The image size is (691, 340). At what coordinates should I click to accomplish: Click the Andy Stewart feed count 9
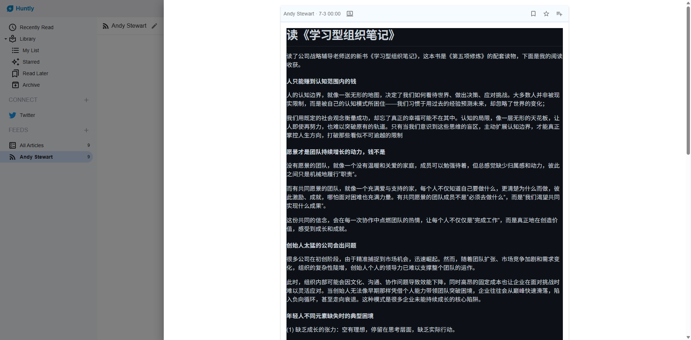[89, 157]
